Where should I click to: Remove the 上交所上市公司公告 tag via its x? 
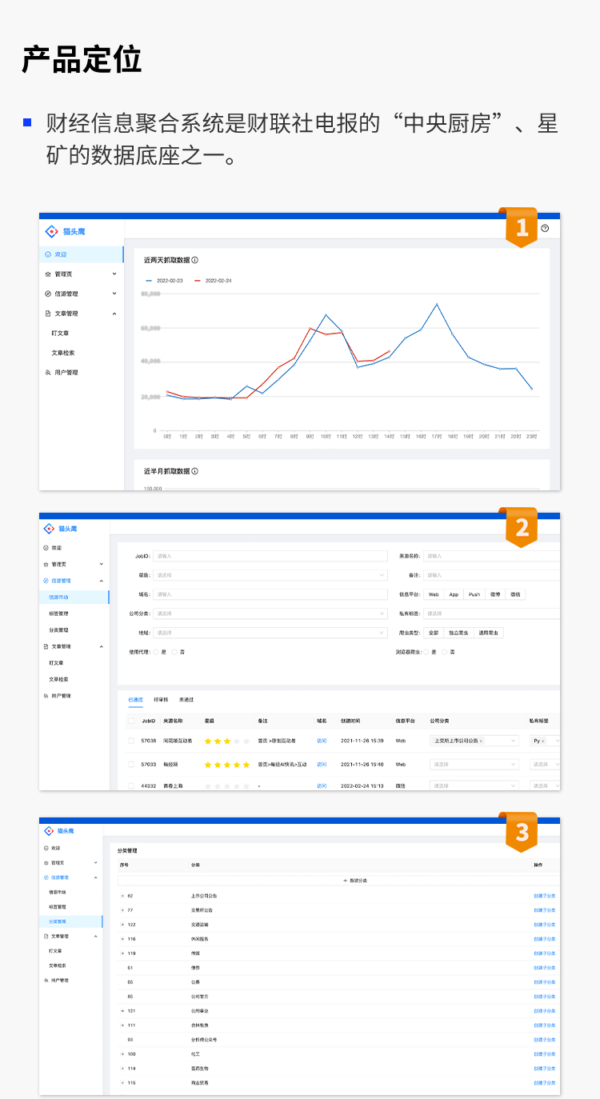click(481, 741)
